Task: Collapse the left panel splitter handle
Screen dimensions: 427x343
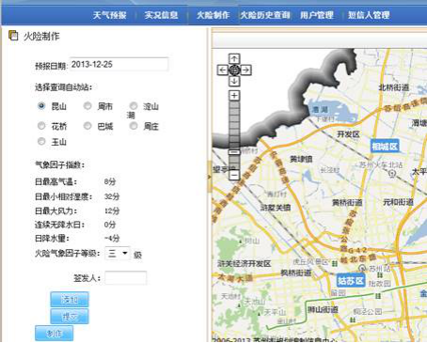Action: click(x=209, y=177)
